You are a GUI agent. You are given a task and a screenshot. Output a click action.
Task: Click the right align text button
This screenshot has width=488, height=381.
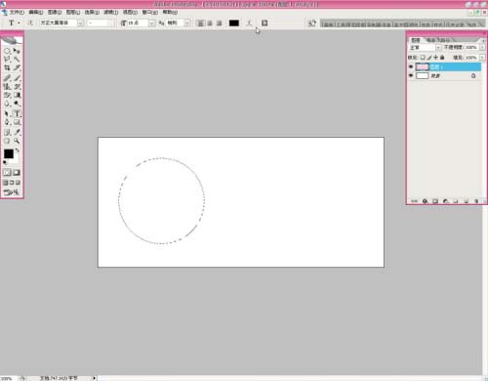[220, 23]
